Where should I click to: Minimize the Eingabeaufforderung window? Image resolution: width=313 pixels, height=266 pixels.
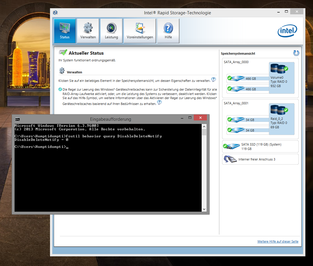pyautogui.click(x=182, y=118)
